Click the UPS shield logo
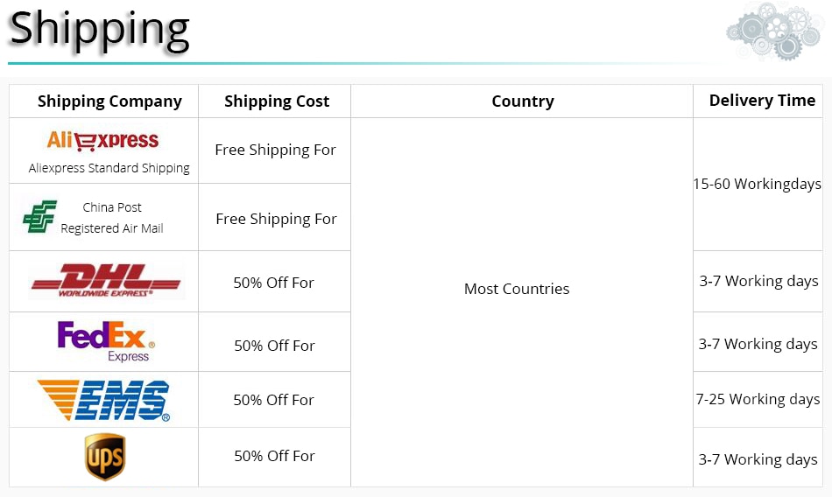832x497 pixels. [105, 457]
